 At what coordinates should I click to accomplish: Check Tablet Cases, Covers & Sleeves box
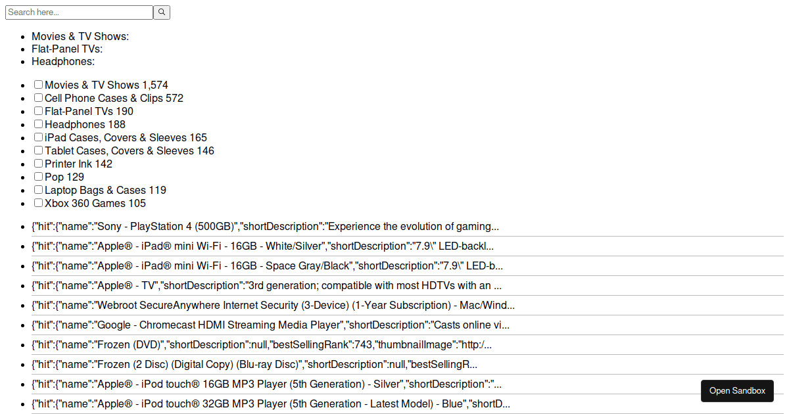(x=39, y=150)
